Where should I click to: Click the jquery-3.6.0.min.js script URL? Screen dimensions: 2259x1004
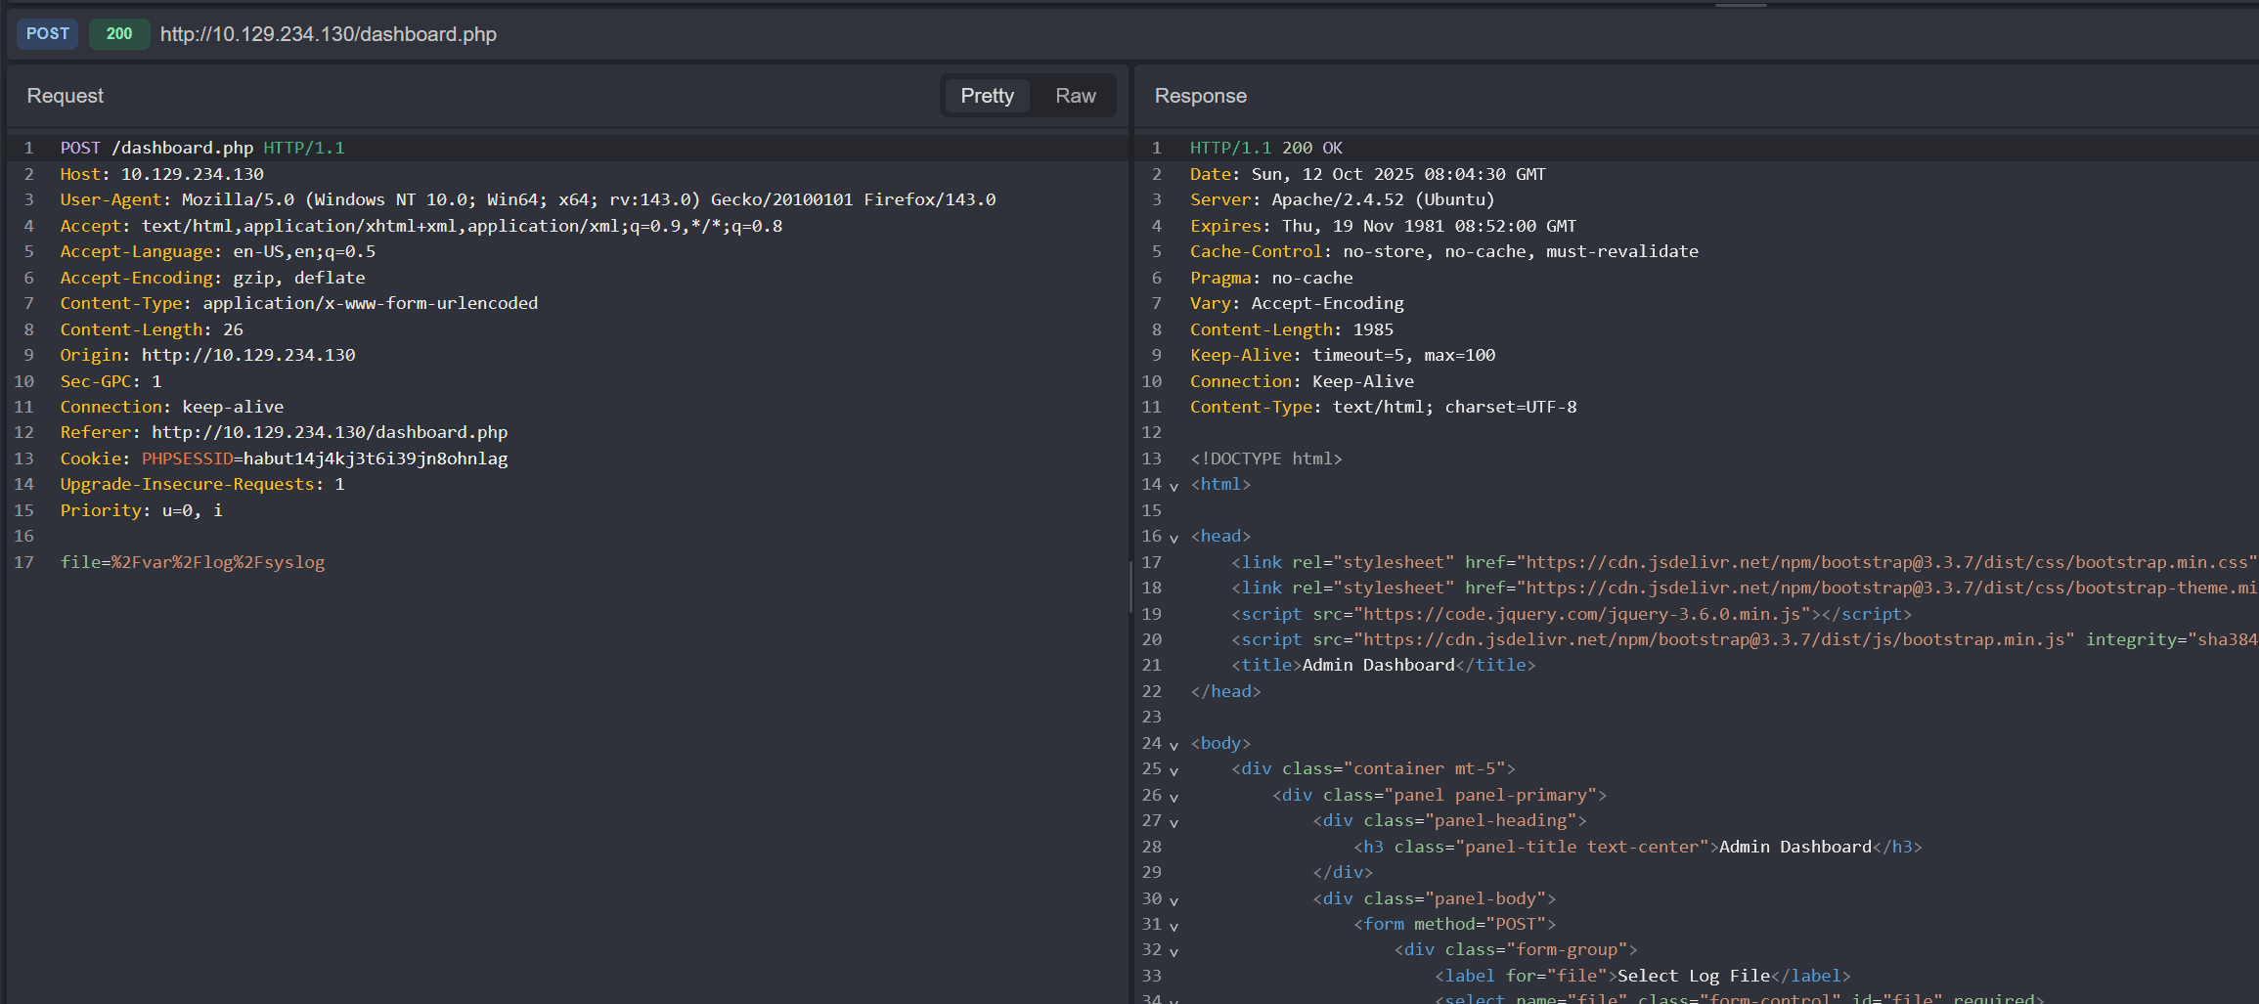point(1581,614)
